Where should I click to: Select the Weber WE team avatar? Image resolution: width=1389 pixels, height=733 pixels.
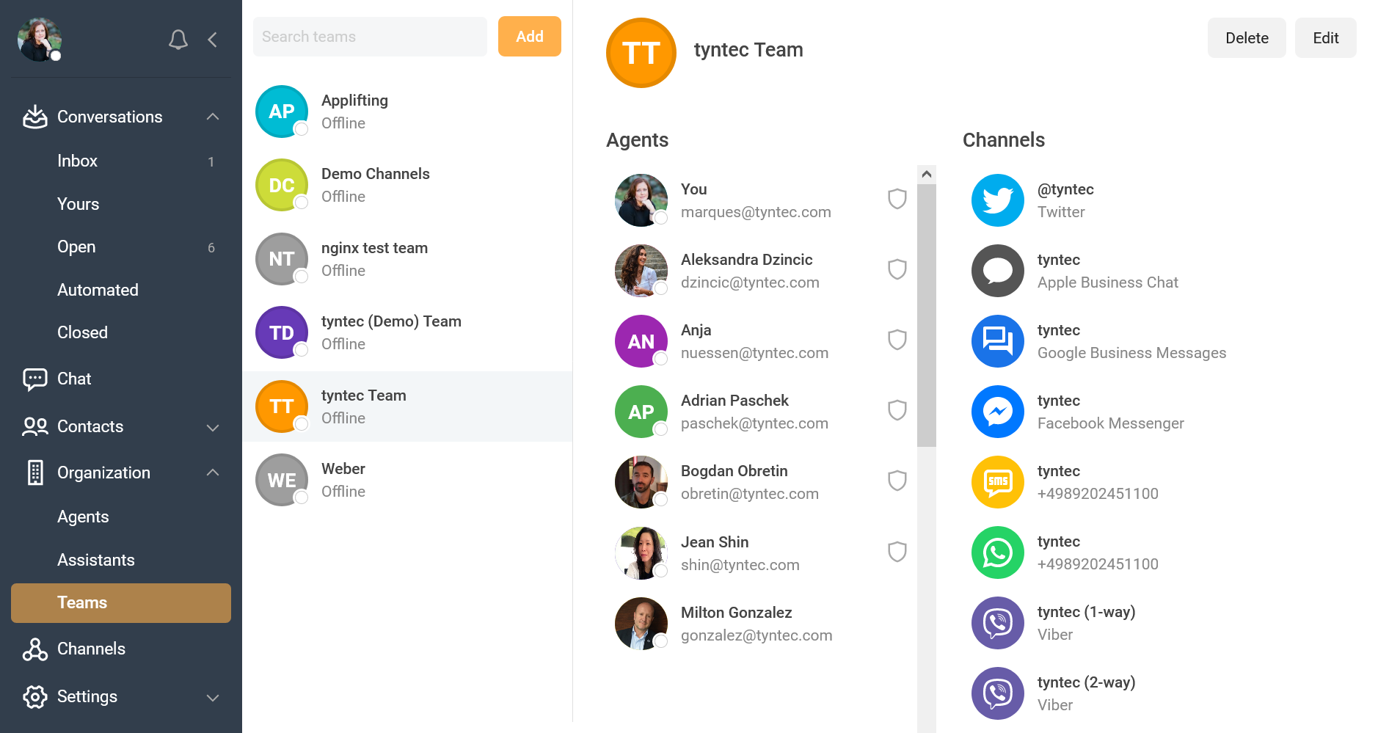pyautogui.click(x=282, y=480)
